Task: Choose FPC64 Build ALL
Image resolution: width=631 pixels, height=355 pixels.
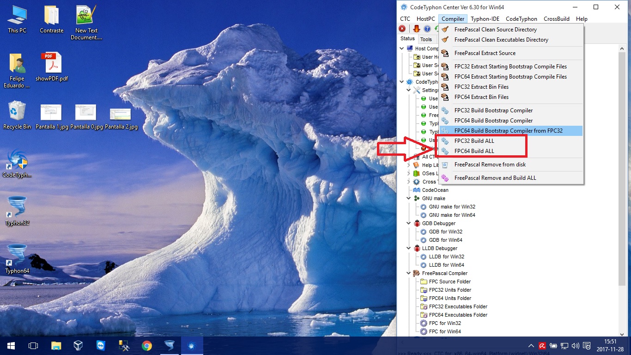Action: pos(511,151)
